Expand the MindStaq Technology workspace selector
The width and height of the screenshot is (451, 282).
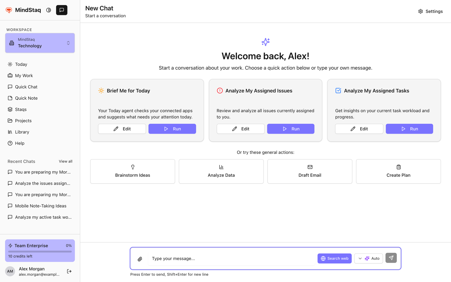pyautogui.click(x=40, y=43)
